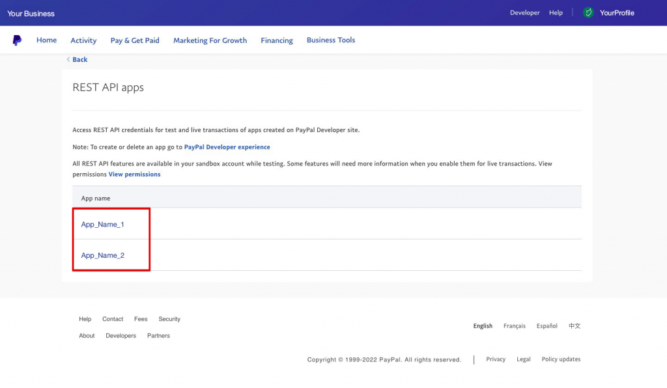Open the Business Tools menu
The width and height of the screenshot is (667, 388).
tap(331, 40)
